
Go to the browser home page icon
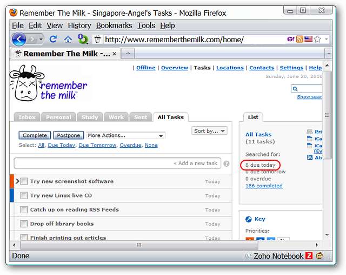click(68, 39)
